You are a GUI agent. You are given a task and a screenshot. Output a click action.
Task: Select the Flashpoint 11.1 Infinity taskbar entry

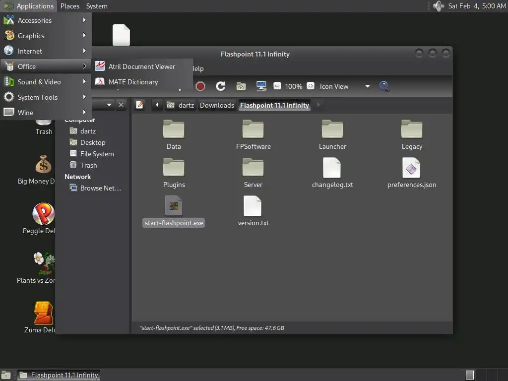point(59,375)
